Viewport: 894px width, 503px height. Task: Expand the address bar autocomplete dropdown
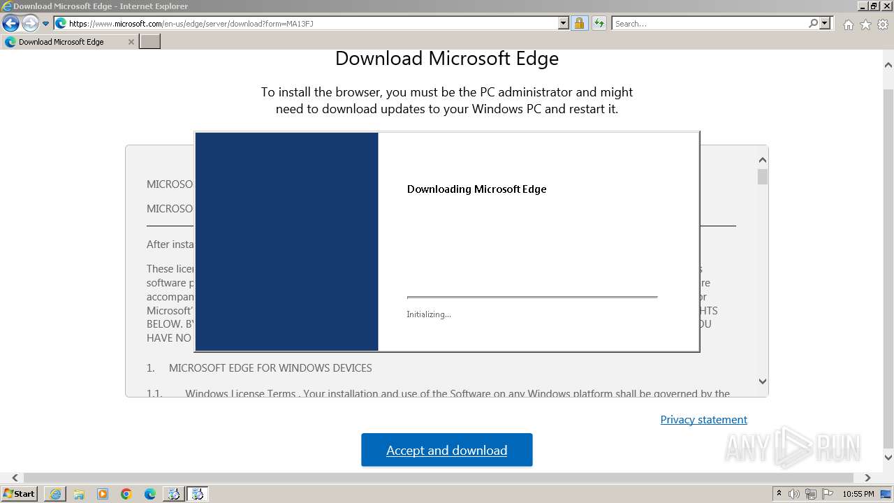564,24
